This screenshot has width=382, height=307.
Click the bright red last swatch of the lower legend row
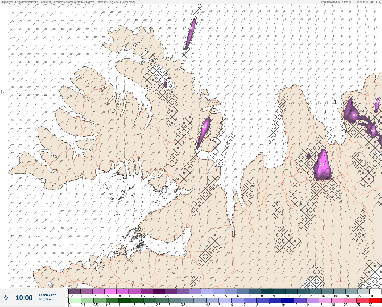pyautogui.click(x=375, y=300)
